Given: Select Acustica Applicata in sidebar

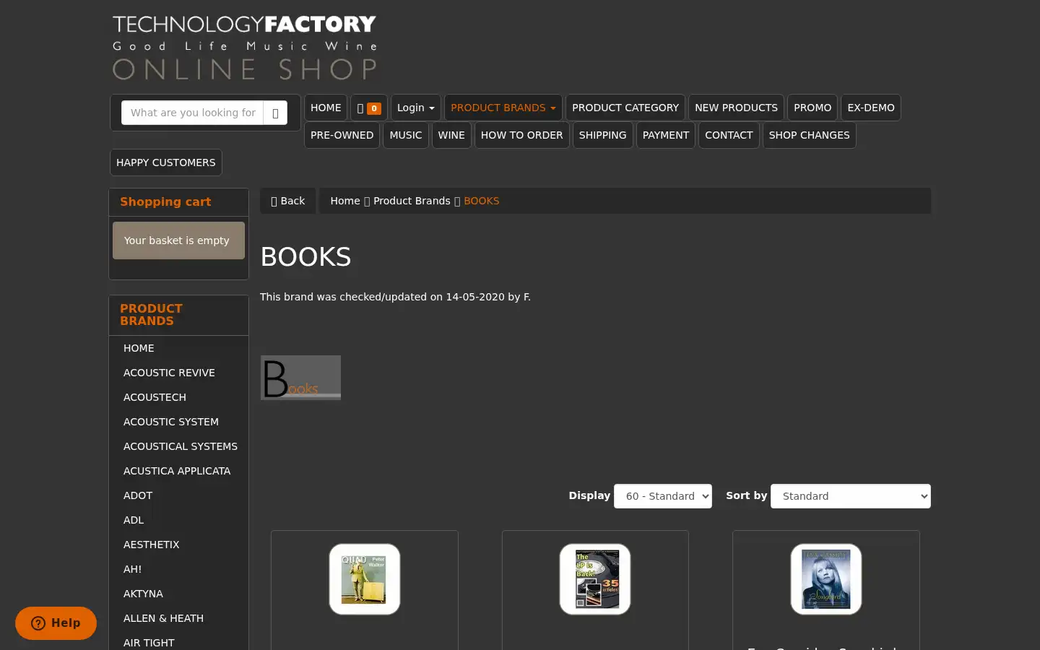Looking at the screenshot, I should [x=178, y=471].
